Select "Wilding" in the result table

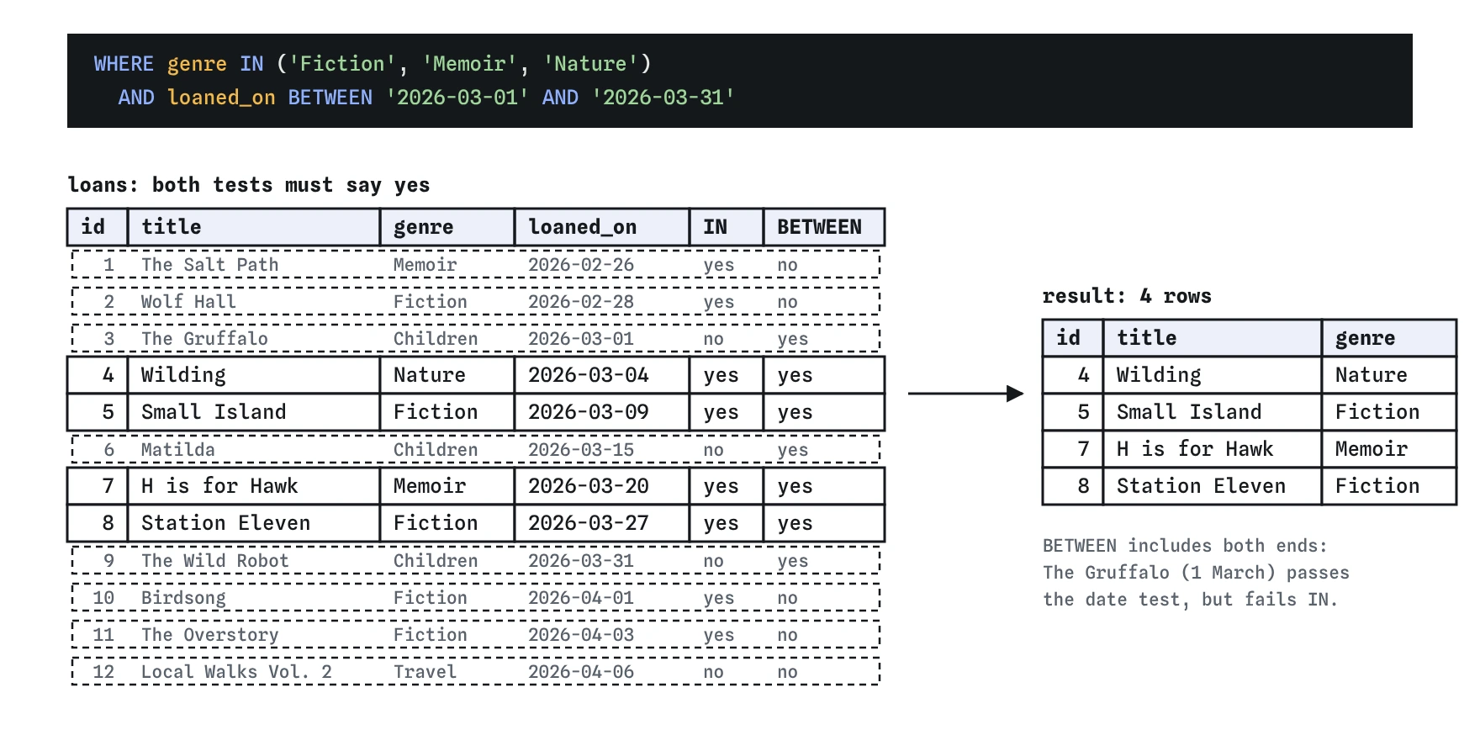click(x=1159, y=375)
